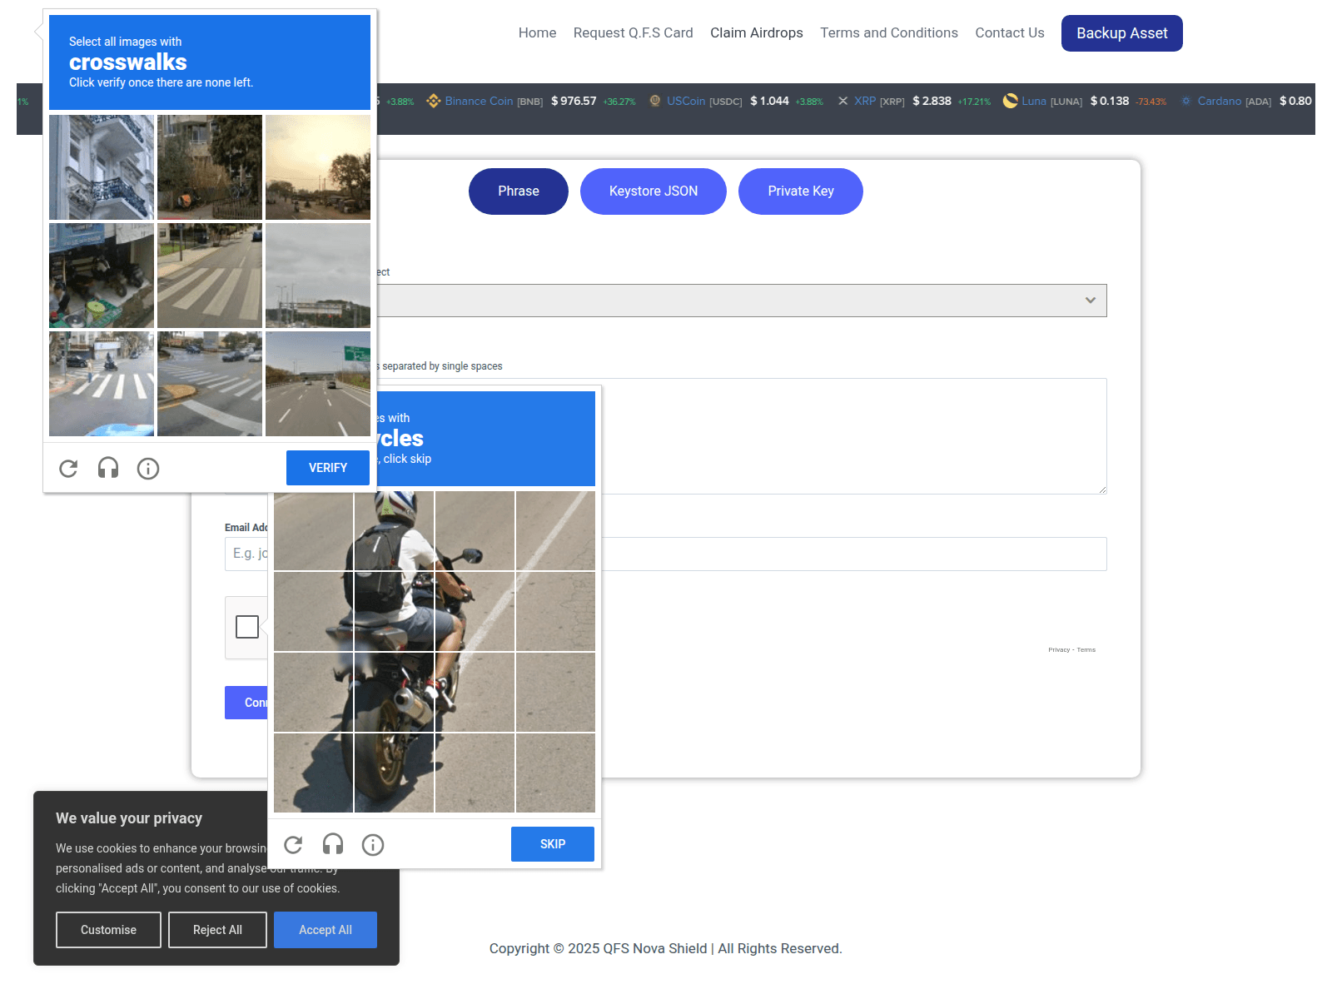Image resolution: width=1332 pixels, height=999 pixels.
Task: Click the Binance Coin ticker name
Action: pyautogui.click(x=479, y=101)
